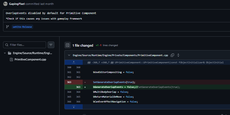The image size is (230, 115).
Task: Expand hidden lines above line 360
Action: (74, 62)
